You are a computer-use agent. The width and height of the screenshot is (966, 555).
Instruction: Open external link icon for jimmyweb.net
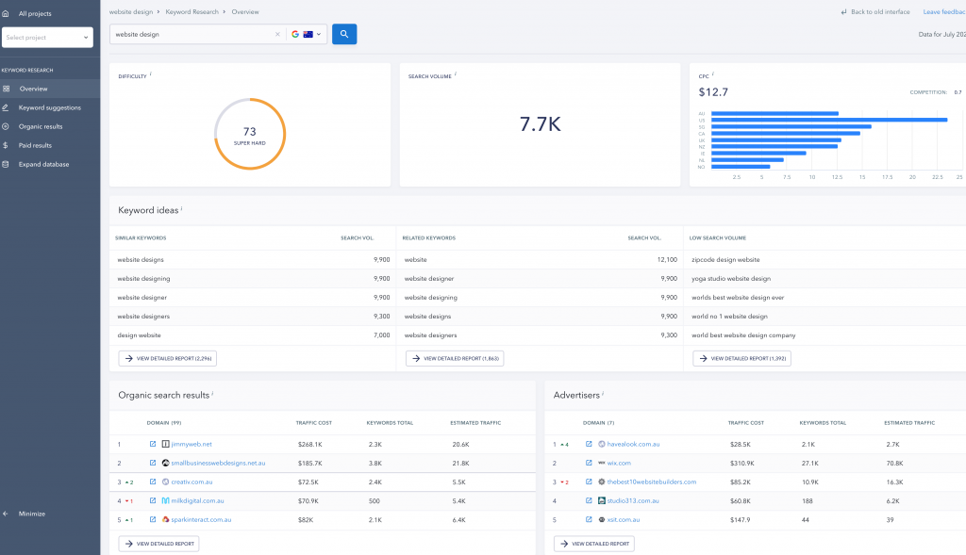[x=153, y=444]
